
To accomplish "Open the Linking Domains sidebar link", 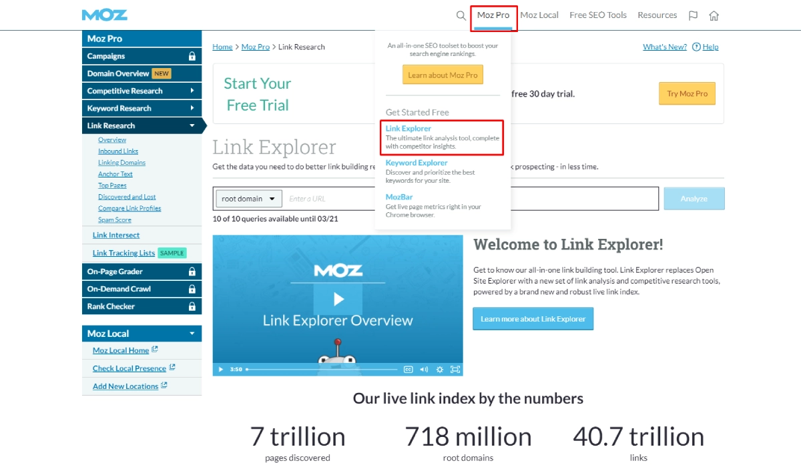I will tap(121, 163).
